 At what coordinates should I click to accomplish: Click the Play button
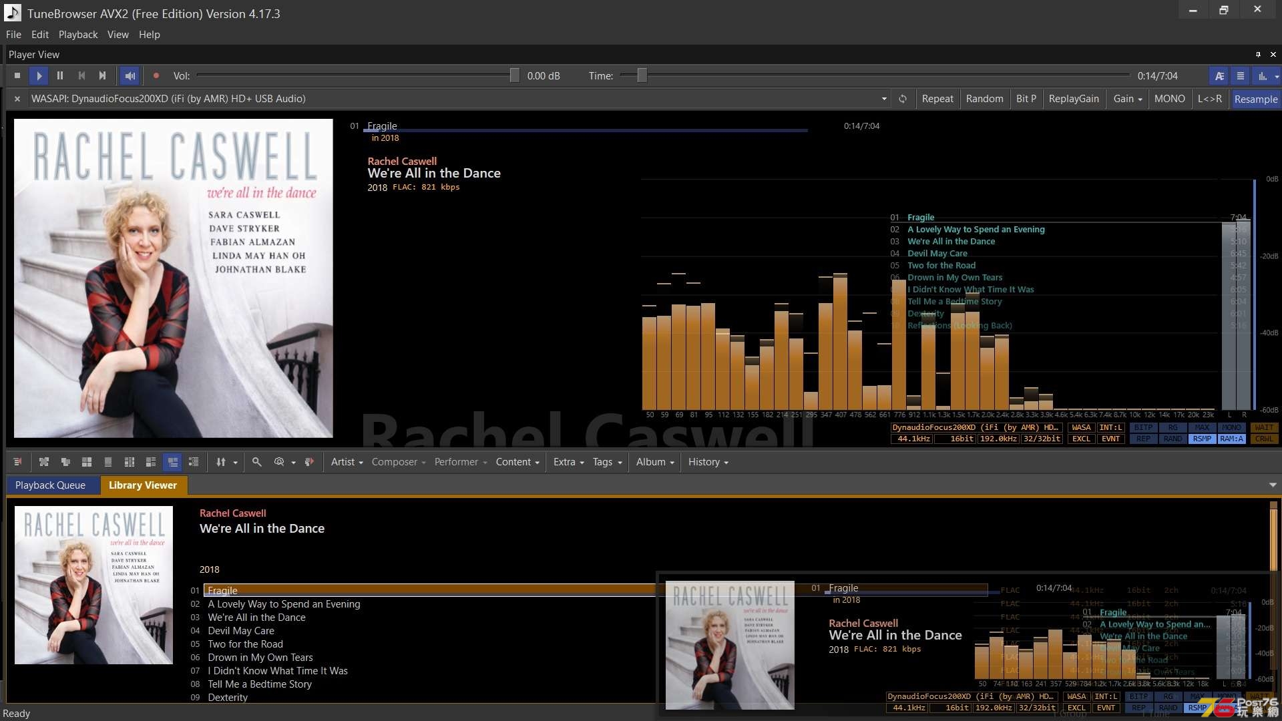(x=39, y=76)
